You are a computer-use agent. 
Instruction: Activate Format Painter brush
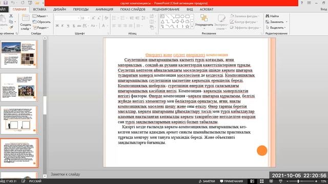point(11,27)
